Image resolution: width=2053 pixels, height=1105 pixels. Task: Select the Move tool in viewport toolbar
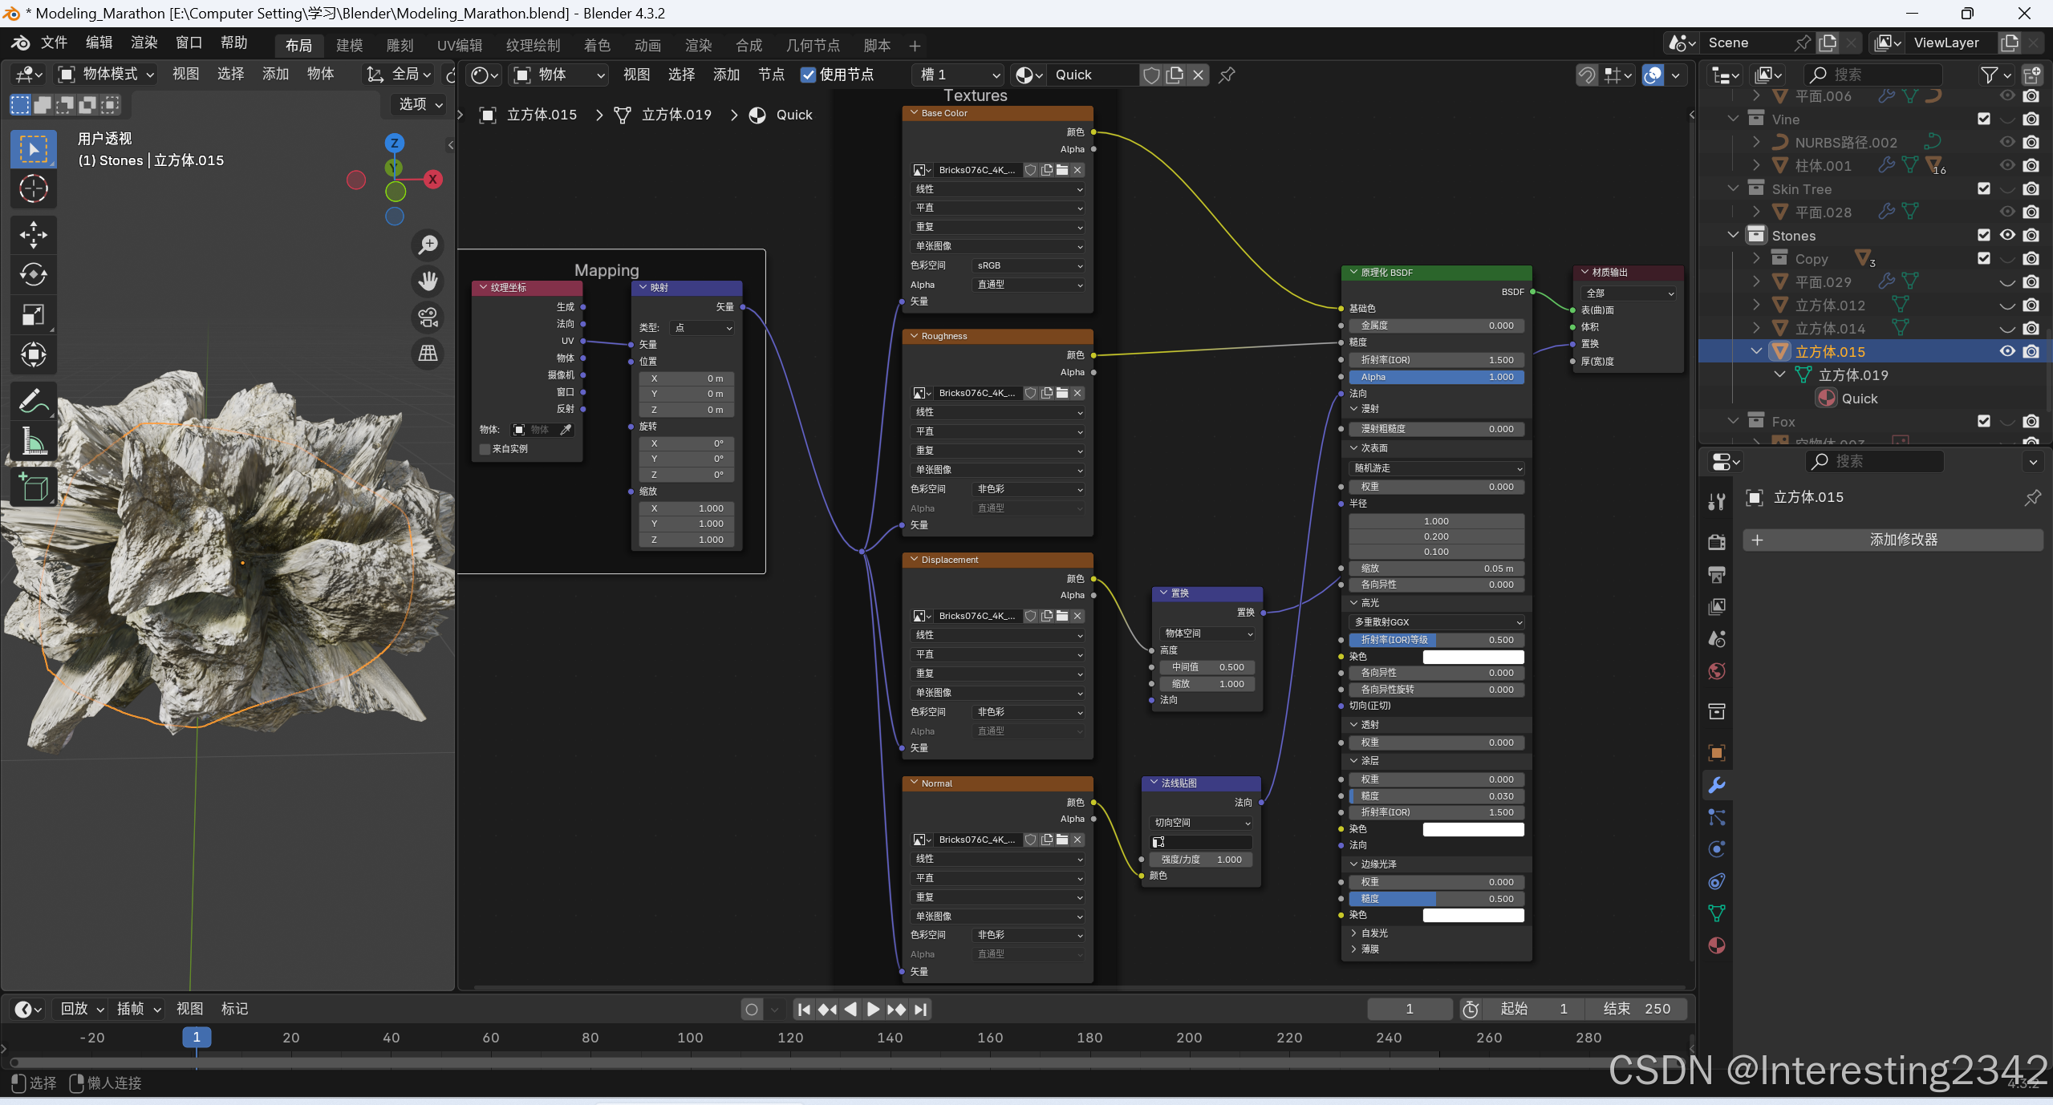coord(33,235)
